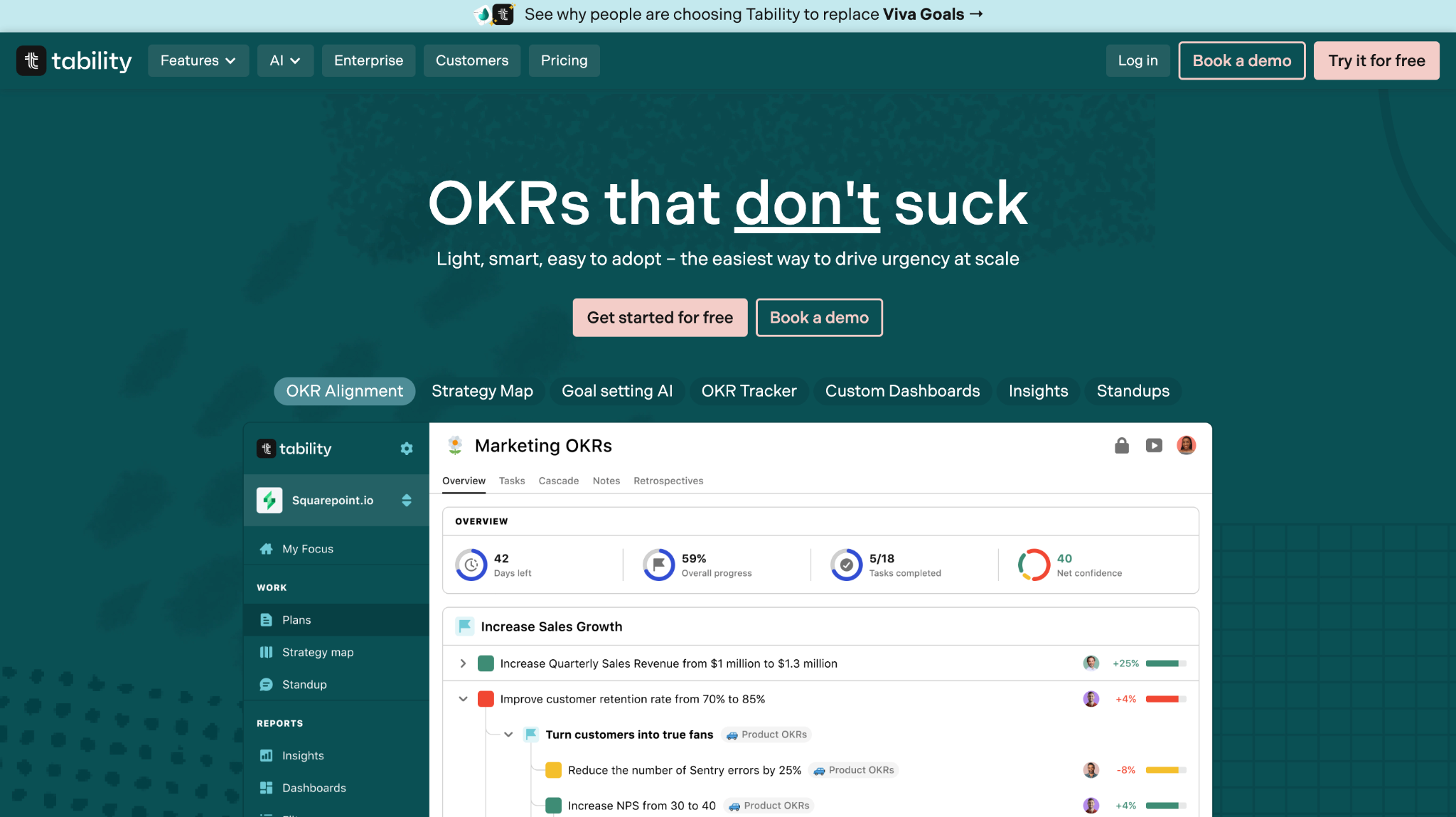Click the Get started for free button

(660, 317)
